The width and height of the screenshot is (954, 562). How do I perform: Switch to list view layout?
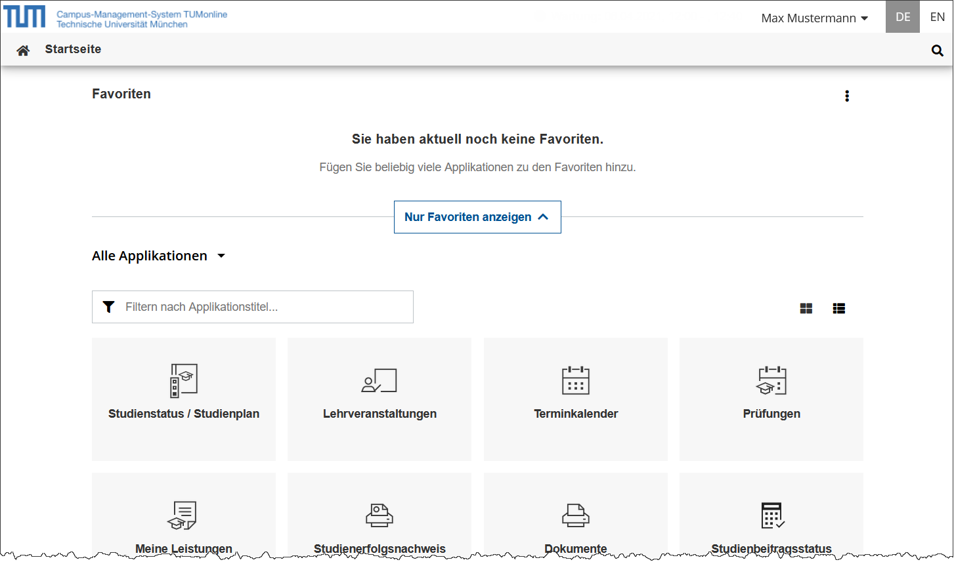pyautogui.click(x=838, y=308)
